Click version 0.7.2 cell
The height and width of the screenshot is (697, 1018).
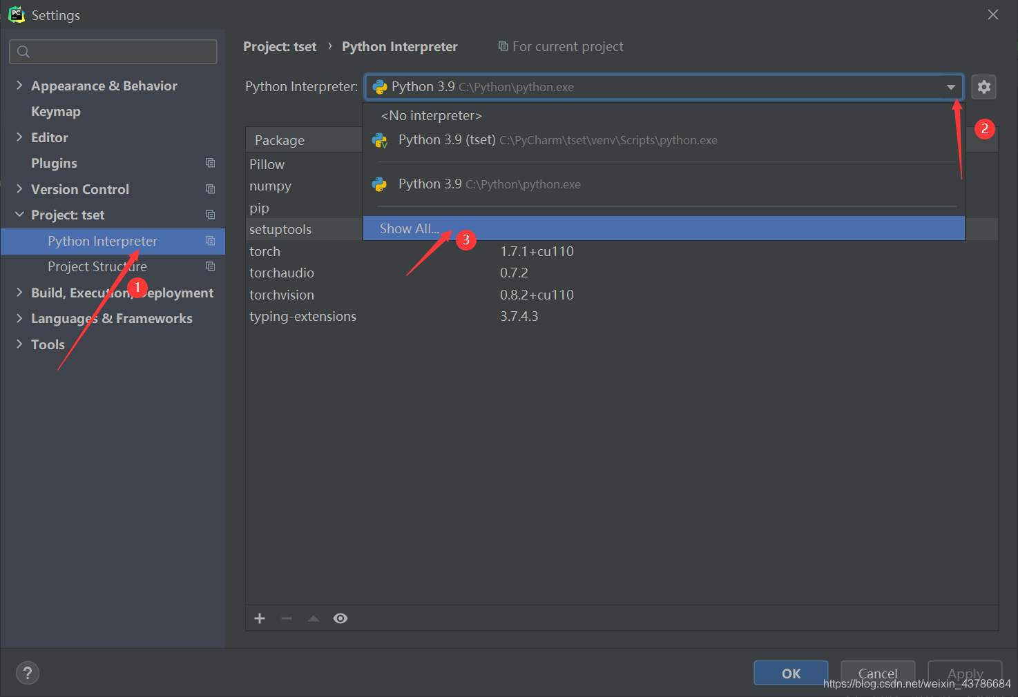(x=514, y=273)
